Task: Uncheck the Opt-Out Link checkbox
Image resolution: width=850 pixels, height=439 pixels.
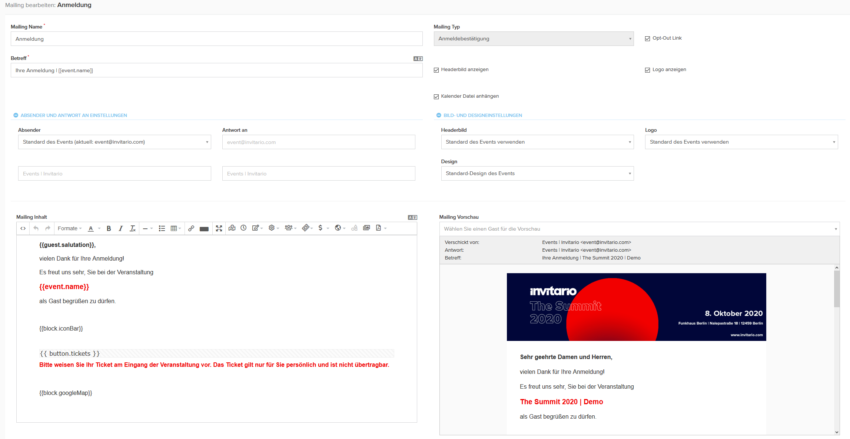Action: click(647, 38)
